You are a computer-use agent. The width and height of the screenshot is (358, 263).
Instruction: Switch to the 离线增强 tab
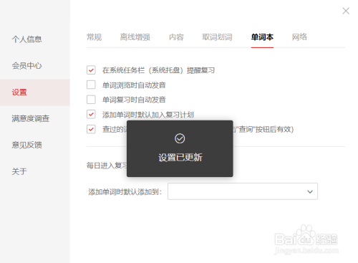click(135, 37)
